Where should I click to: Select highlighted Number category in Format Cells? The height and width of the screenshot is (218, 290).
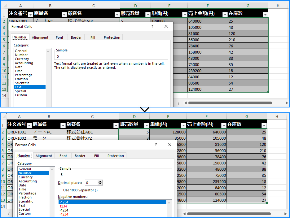pos(33,173)
